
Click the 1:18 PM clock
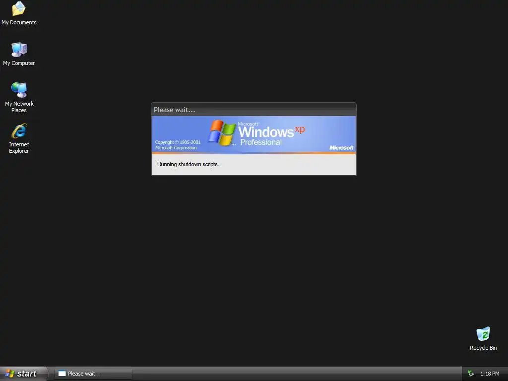pos(490,374)
